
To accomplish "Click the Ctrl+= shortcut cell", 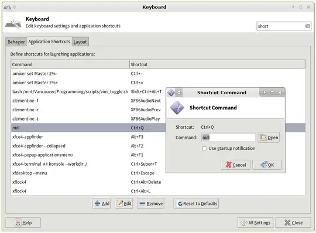I will 137,83.
